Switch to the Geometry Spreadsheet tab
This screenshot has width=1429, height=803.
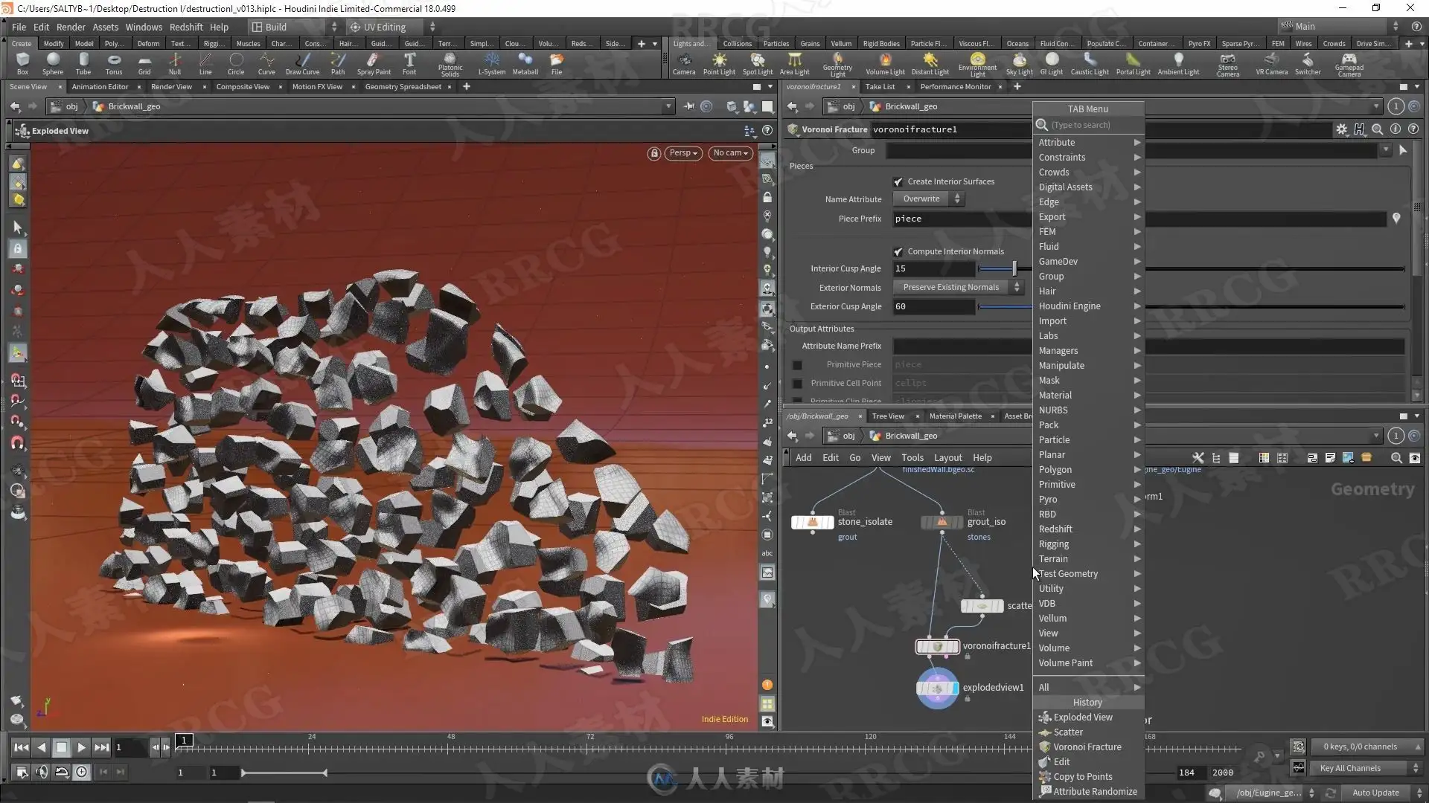403,87
